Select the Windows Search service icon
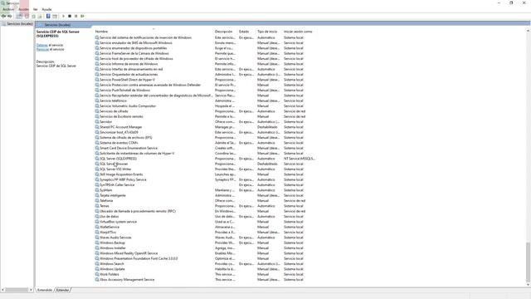The image size is (531, 299). point(97,264)
